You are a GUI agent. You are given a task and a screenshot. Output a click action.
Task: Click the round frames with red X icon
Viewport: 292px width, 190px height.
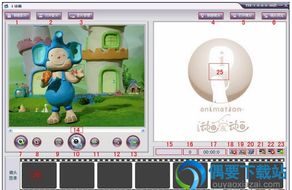click(117, 142)
